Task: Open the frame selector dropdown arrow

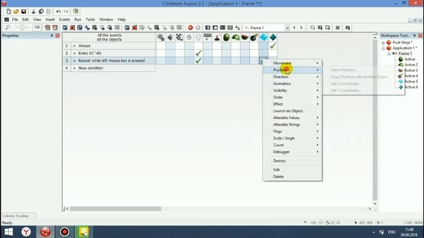Action: pyautogui.click(x=287, y=28)
